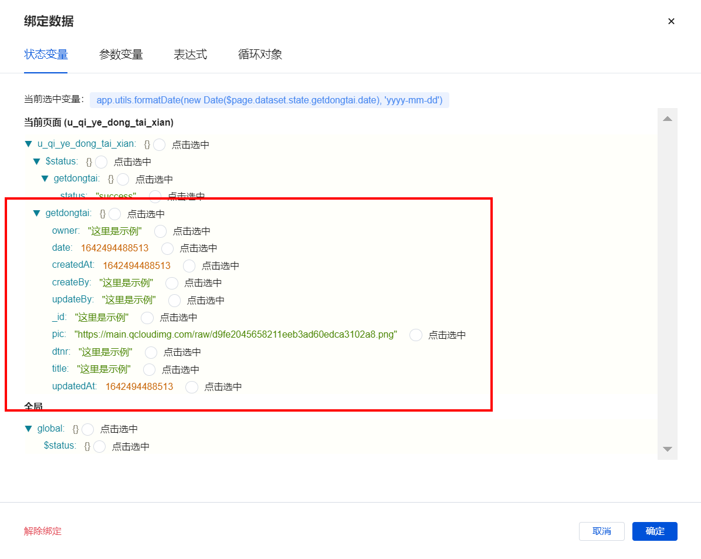
Task: Click the pic image URL value
Action: click(236, 334)
